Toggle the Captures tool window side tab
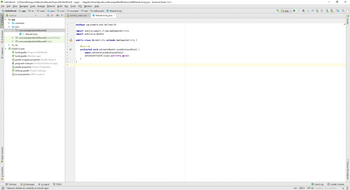350x190 pixels. (x=2, y=53)
